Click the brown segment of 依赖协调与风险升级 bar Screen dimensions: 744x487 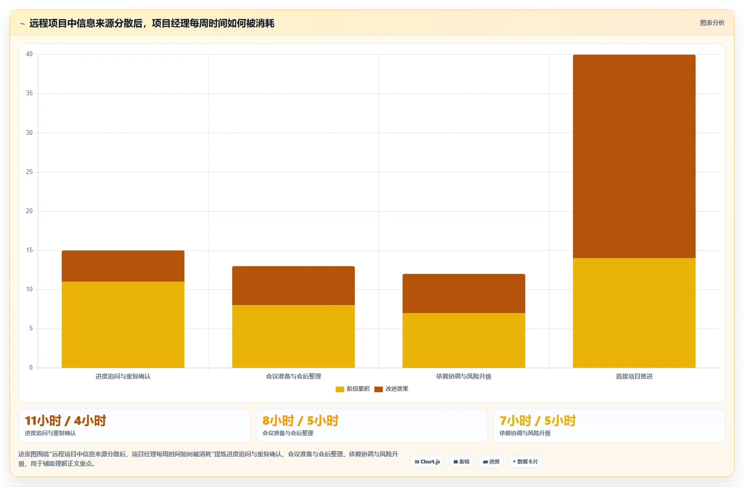tap(464, 294)
